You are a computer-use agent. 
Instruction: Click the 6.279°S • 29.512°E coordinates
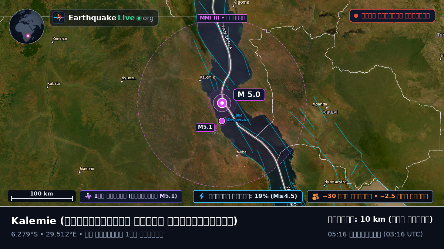[x=44, y=234]
